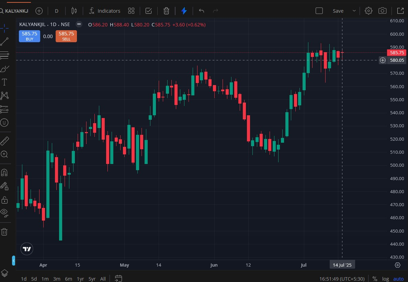Click the 14 Jul '25 date label
The image size is (408, 282).
[x=342, y=265]
